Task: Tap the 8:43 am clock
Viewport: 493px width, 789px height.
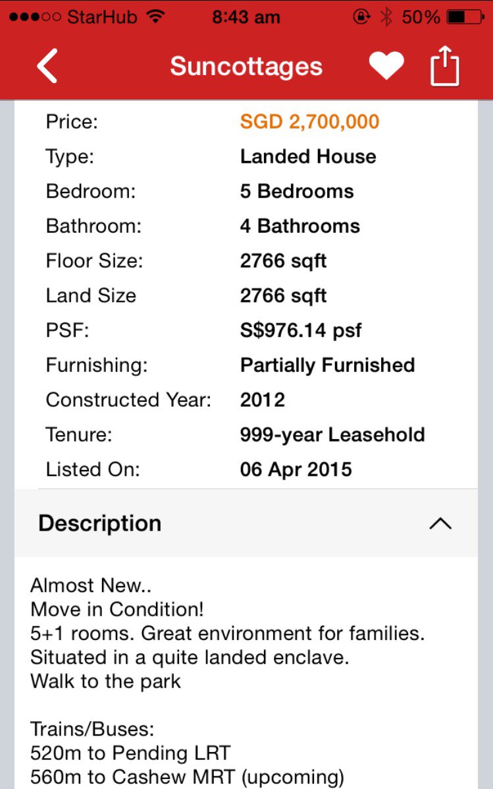Action: tap(246, 17)
